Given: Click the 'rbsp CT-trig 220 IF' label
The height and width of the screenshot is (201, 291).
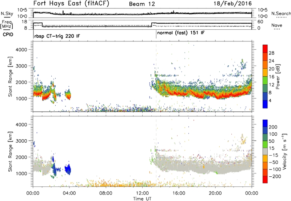Looking at the screenshot, I should [x=57, y=36].
